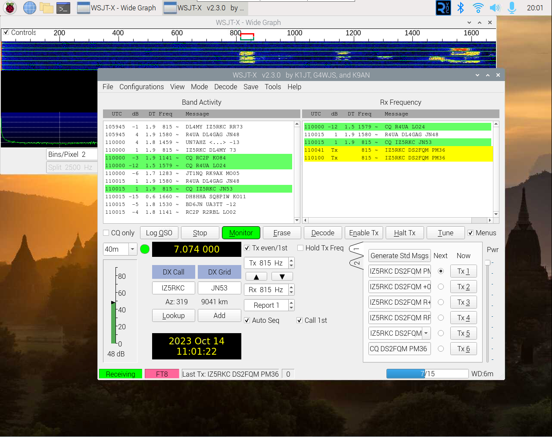Click the RealVNC tray icon
The width and height of the screenshot is (552, 437).
pyautogui.click(x=443, y=8)
